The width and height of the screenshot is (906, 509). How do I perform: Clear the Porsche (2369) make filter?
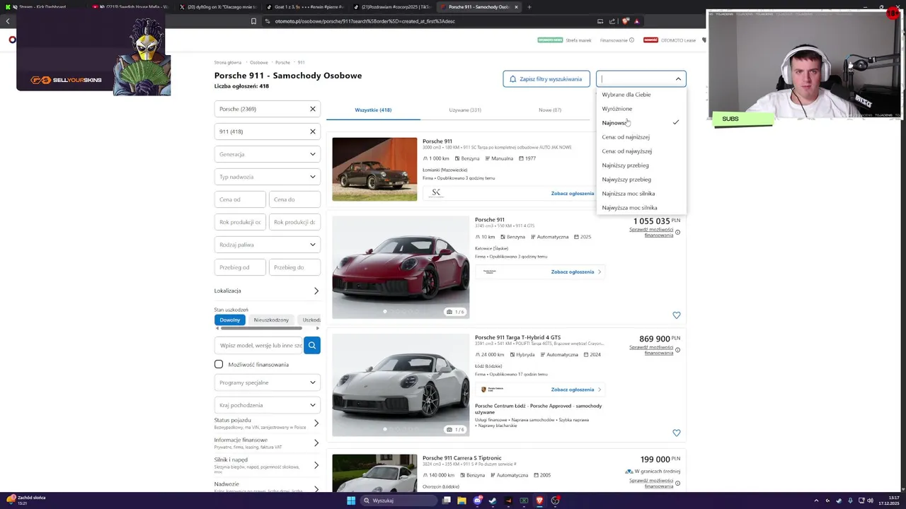312,109
